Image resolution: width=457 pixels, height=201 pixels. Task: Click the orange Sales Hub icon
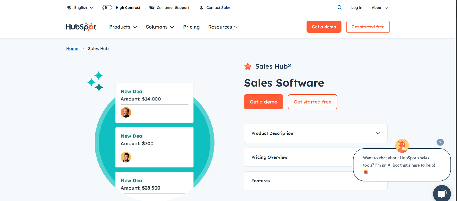(248, 66)
